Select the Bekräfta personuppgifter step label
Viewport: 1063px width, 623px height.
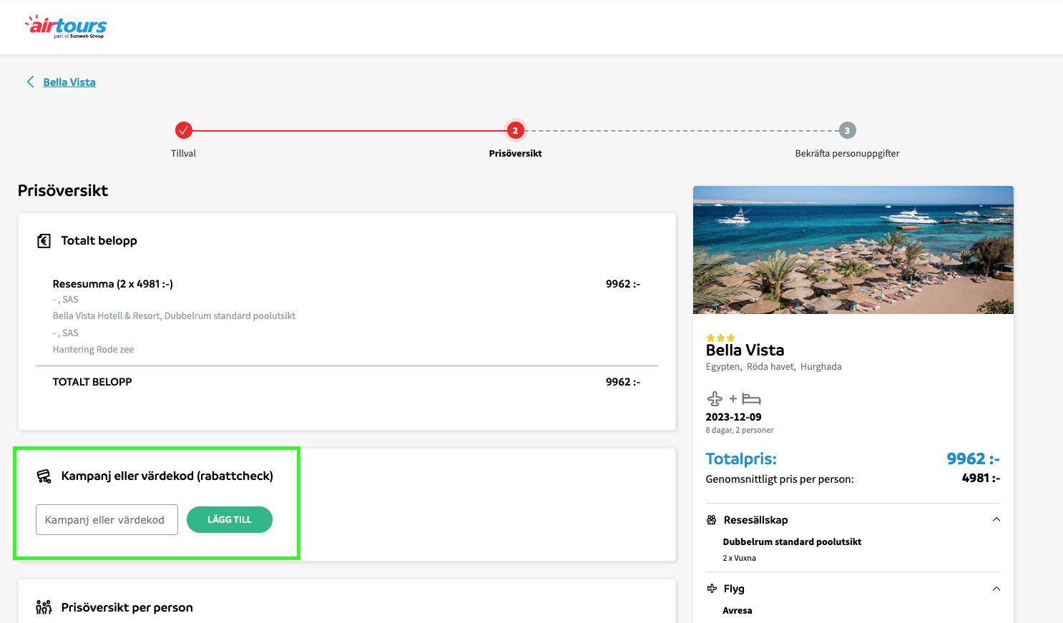click(x=847, y=153)
